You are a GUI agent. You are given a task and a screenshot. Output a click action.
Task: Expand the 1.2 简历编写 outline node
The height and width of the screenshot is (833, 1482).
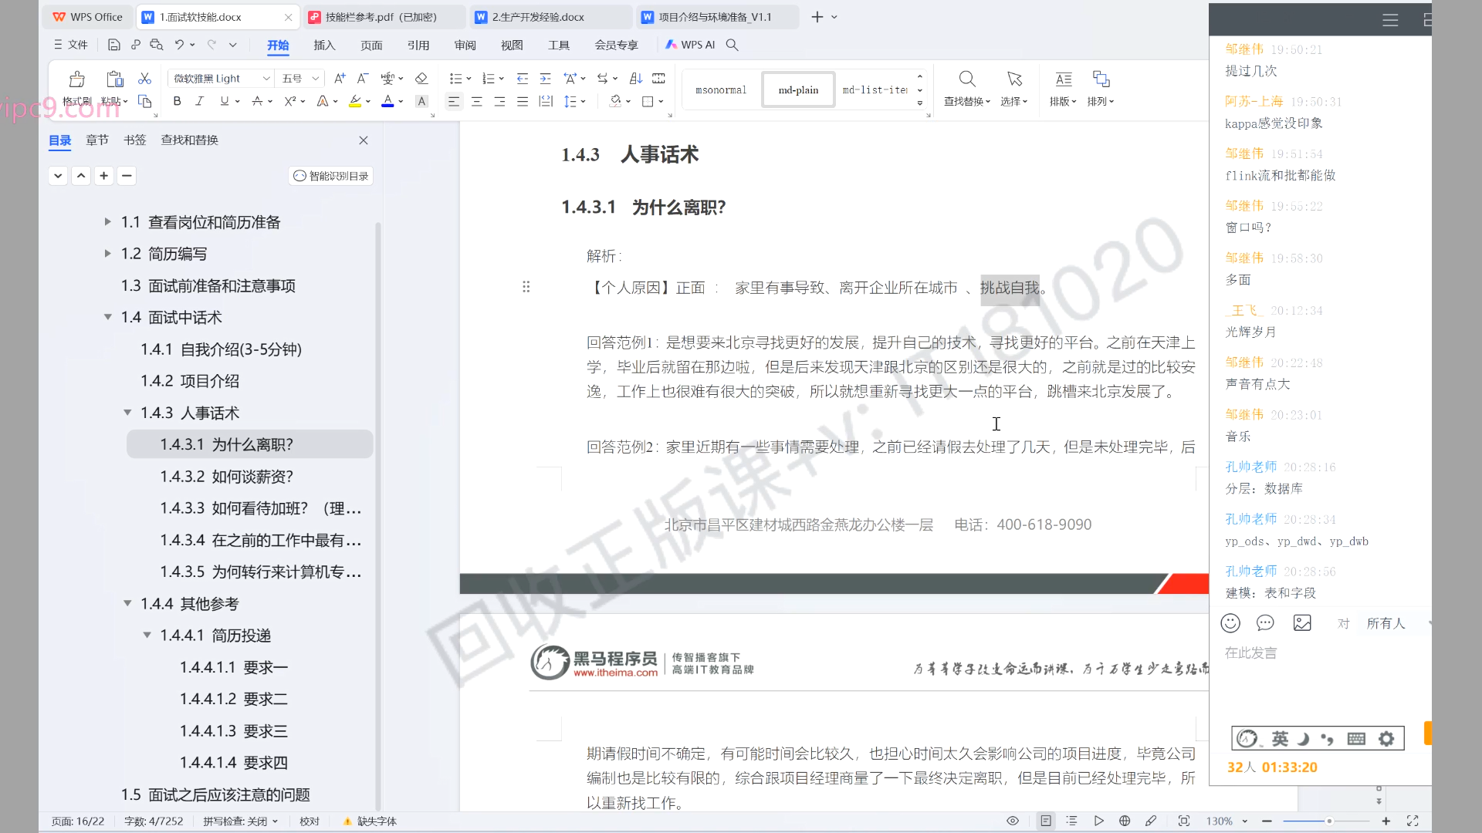pyautogui.click(x=108, y=254)
